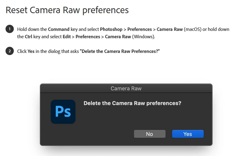Click the step 2 number badge
The width and height of the screenshot is (238, 156).
[10, 51]
